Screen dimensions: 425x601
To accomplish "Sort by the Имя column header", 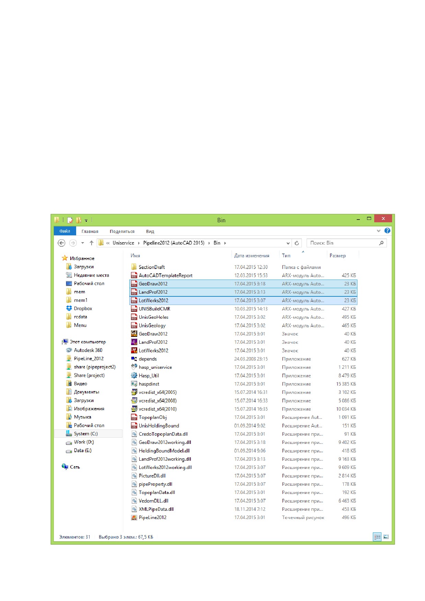I will pos(135,256).
